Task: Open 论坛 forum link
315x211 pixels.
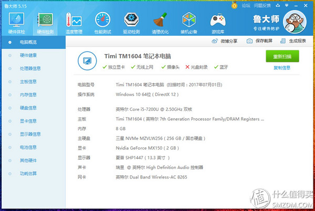Action: 246,6
